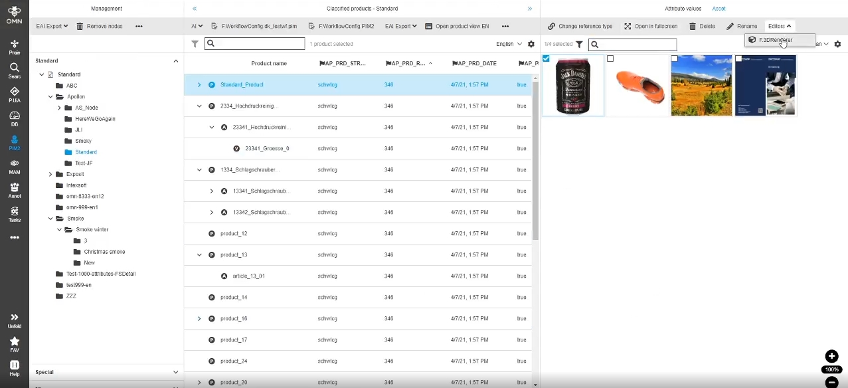Viewport: 848px width, 388px height.
Task: Open the FAV favorites star
Action: (14, 344)
